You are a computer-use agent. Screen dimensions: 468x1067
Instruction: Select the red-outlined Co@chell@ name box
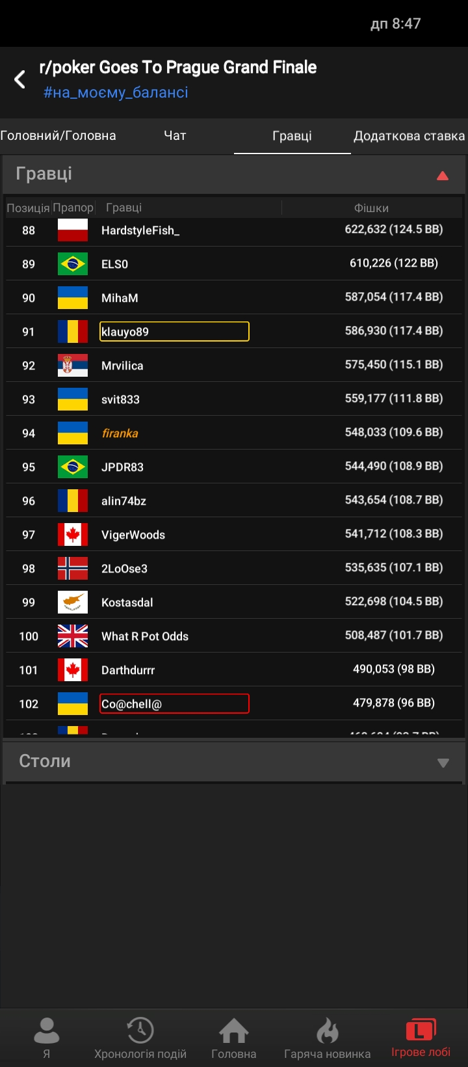(x=174, y=704)
